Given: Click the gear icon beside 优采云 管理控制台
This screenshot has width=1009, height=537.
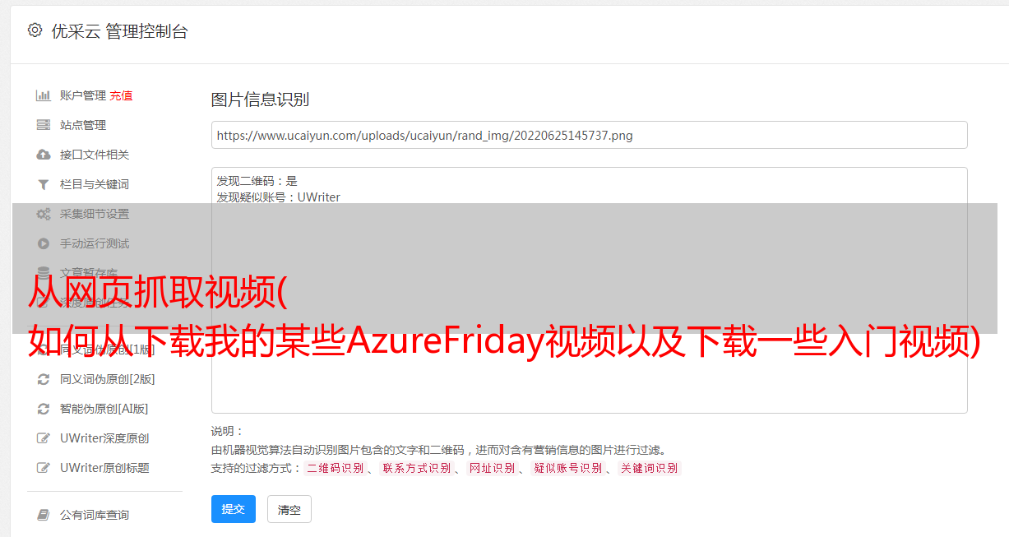Looking at the screenshot, I should click(x=35, y=30).
